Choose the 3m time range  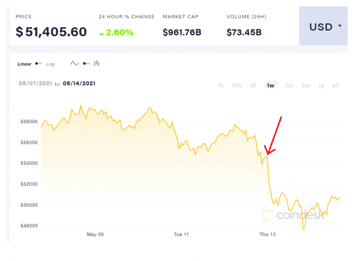(306, 85)
